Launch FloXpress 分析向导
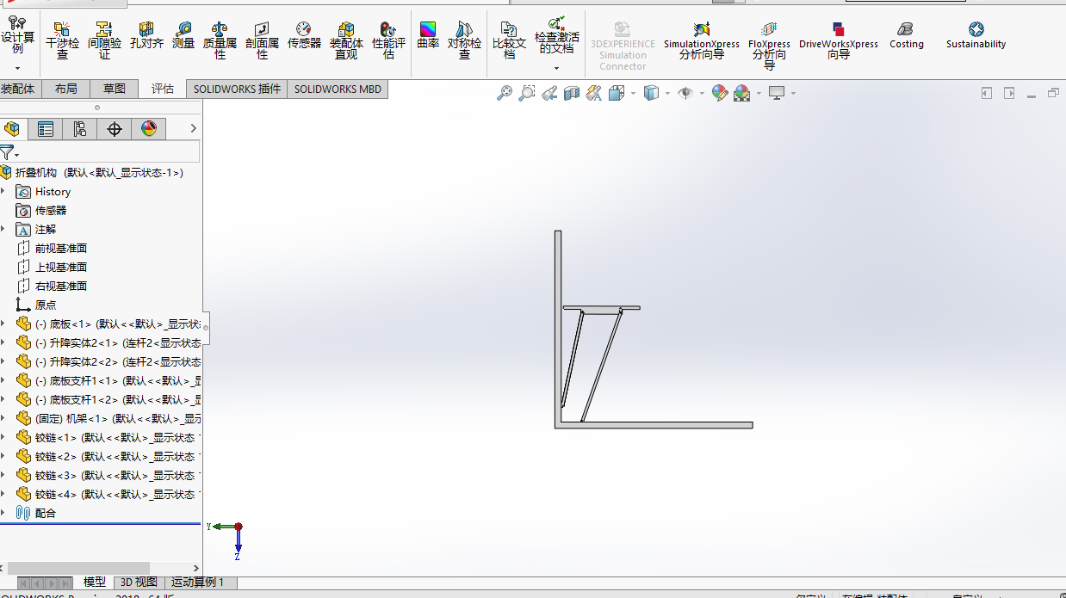 pos(769,45)
